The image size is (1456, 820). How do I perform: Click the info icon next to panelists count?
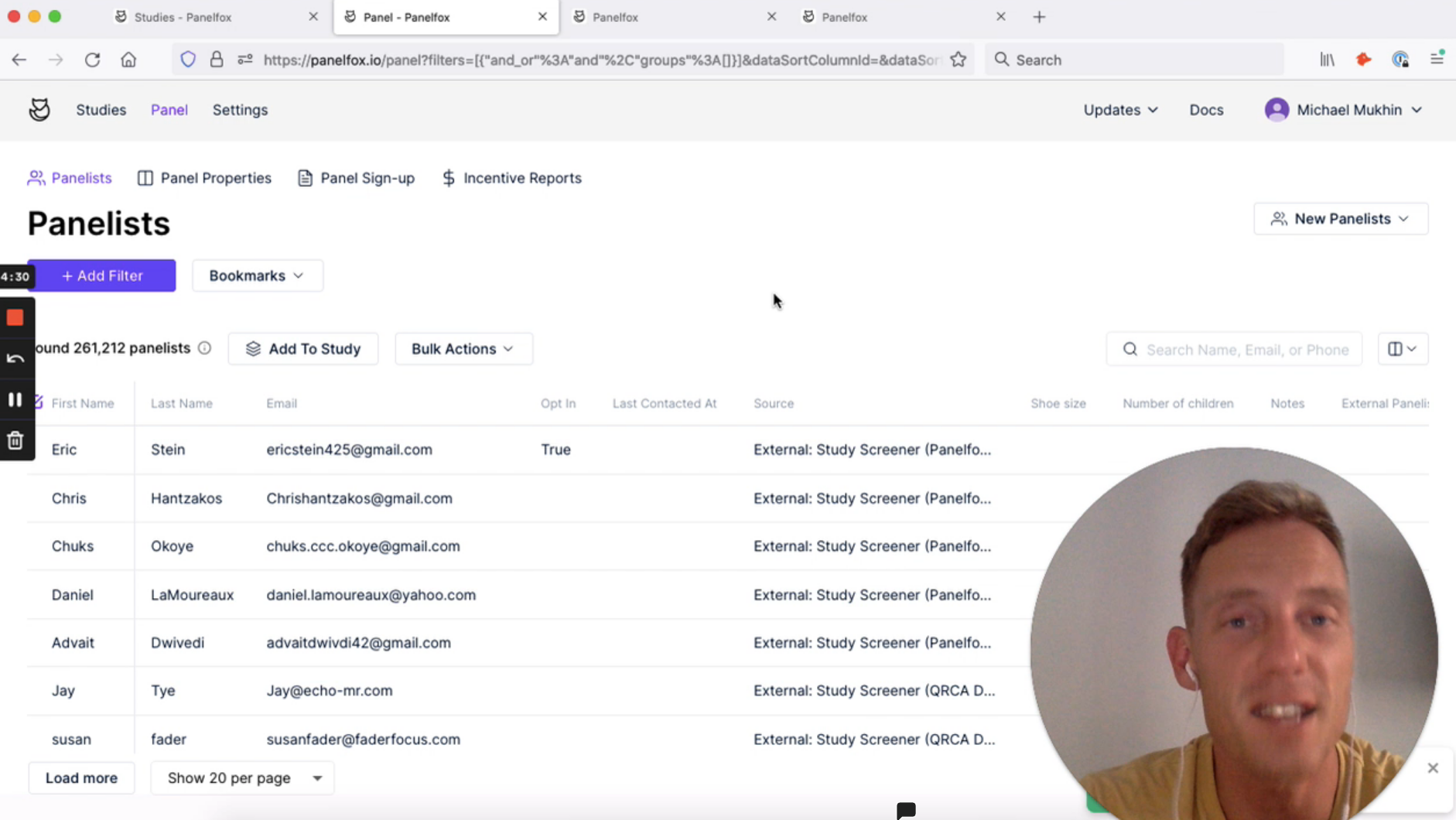click(204, 348)
